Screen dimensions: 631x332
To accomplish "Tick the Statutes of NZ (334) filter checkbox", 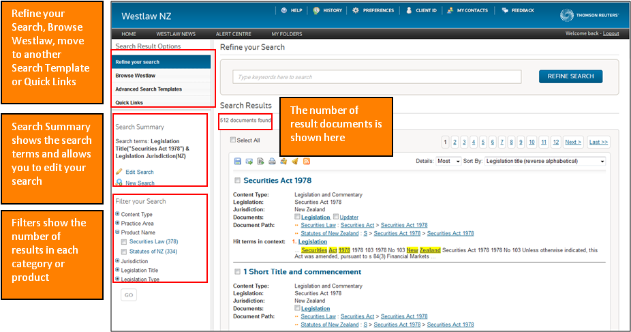I will pos(124,252).
